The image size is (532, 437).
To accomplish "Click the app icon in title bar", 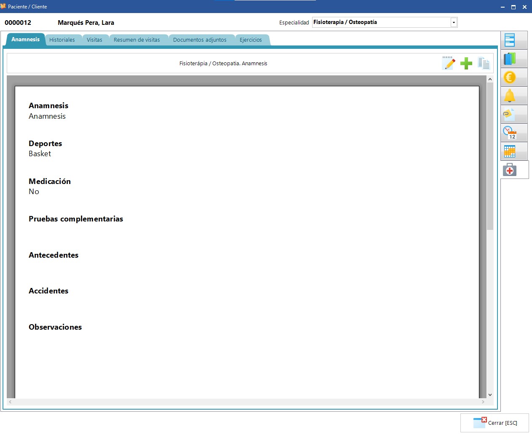I will (x=3, y=6).
